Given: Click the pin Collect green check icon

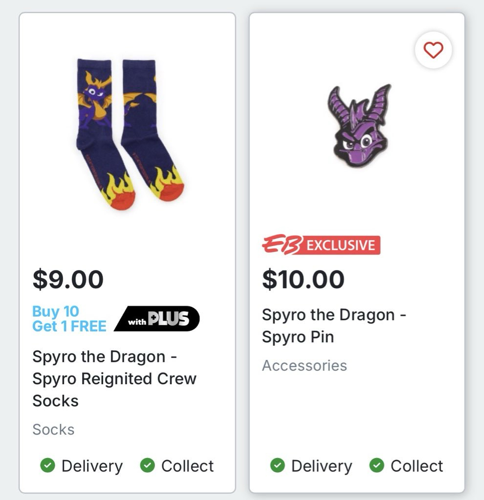Looking at the screenshot, I should pos(376,466).
